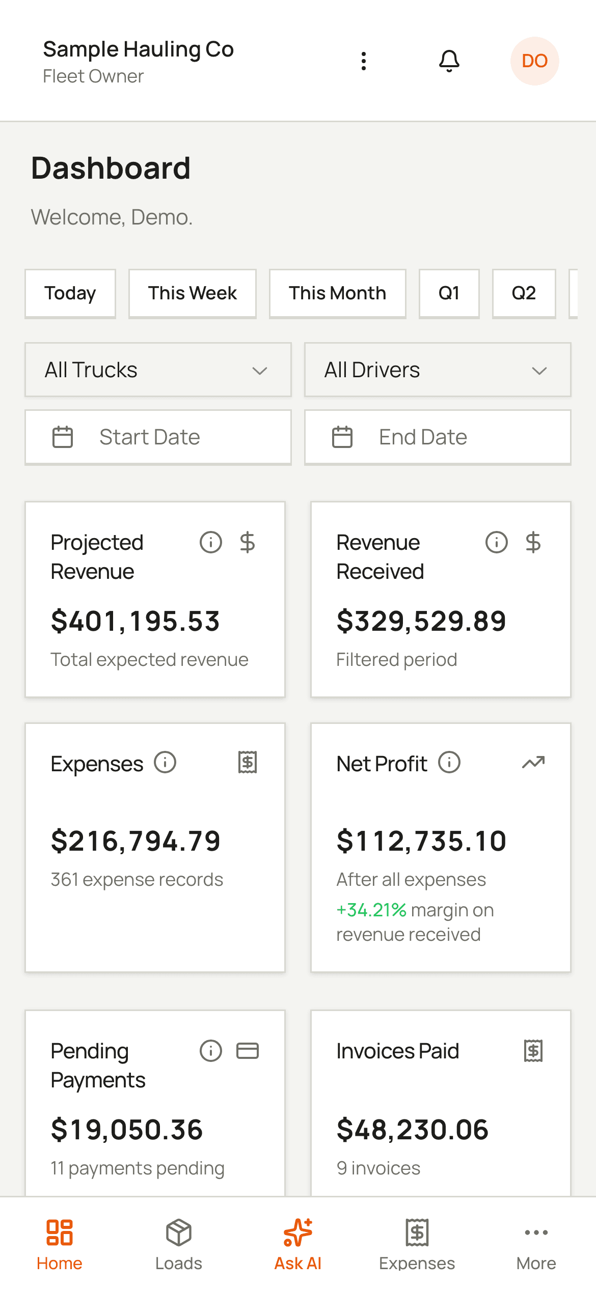
Task: Click the Welcome, Demo. greeting text
Action: pyautogui.click(x=112, y=217)
